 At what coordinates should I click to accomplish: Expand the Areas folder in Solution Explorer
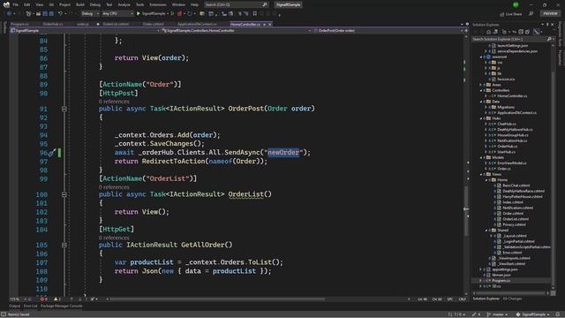481,85
